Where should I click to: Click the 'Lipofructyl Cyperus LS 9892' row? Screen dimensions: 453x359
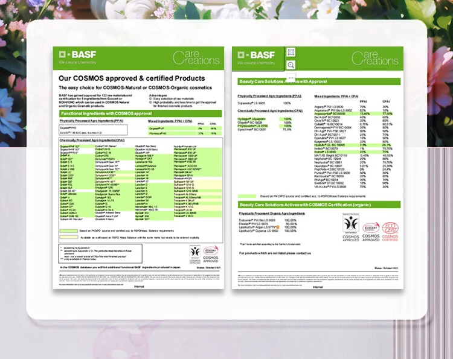pos(268,230)
